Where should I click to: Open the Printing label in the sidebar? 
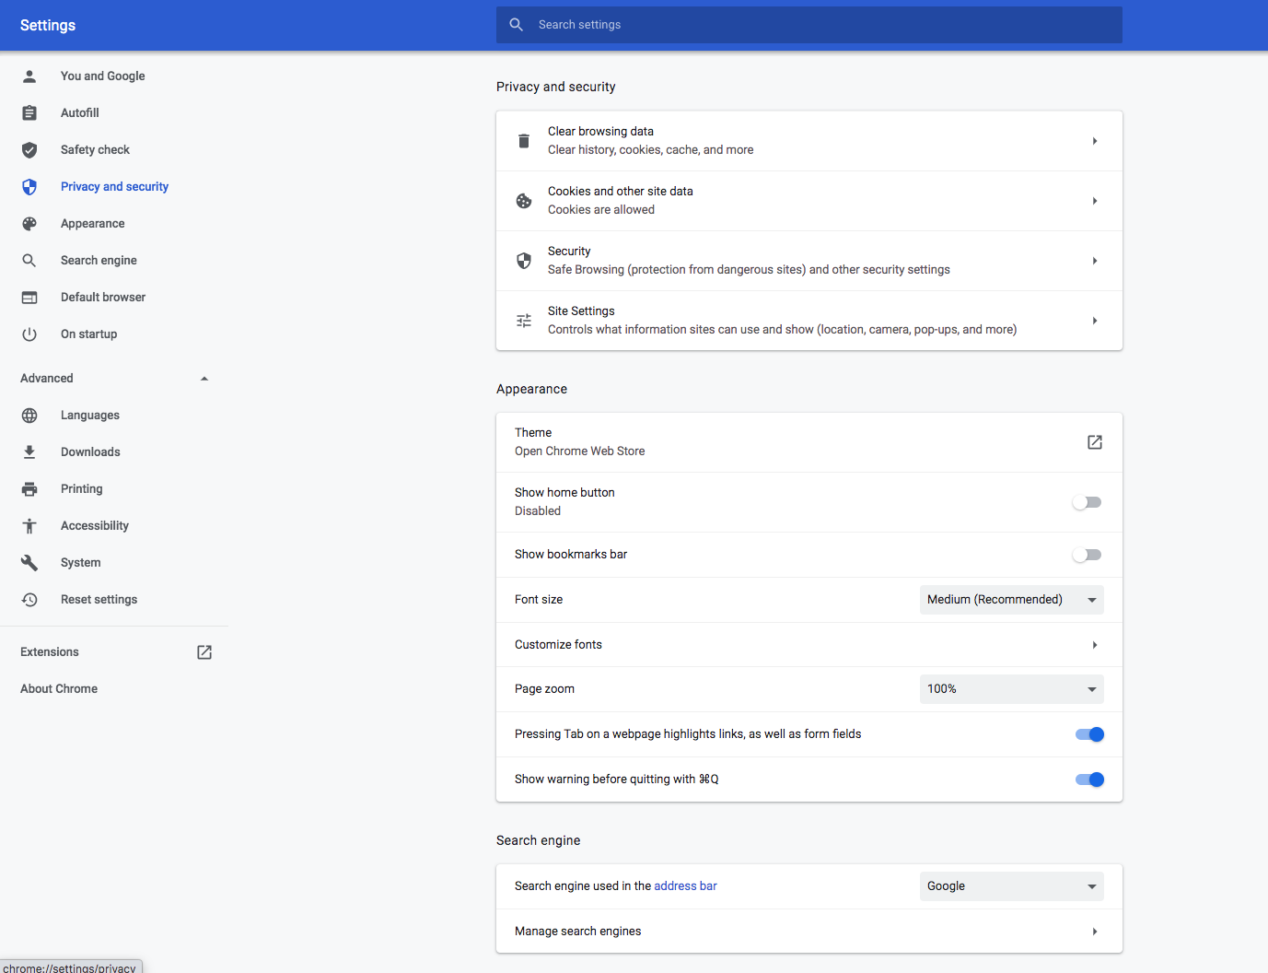tap(82, 489)
